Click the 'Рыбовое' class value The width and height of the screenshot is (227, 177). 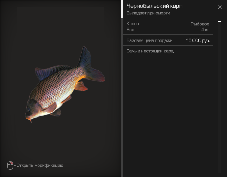coord(200,24)
